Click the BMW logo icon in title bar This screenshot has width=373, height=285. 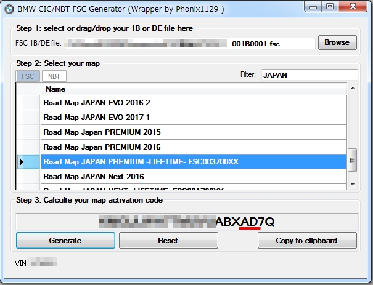pyautogui.click(x=9, y=9)
